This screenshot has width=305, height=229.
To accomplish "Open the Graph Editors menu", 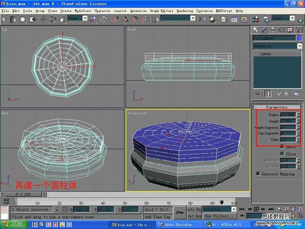I will click(x=161, y=11).
